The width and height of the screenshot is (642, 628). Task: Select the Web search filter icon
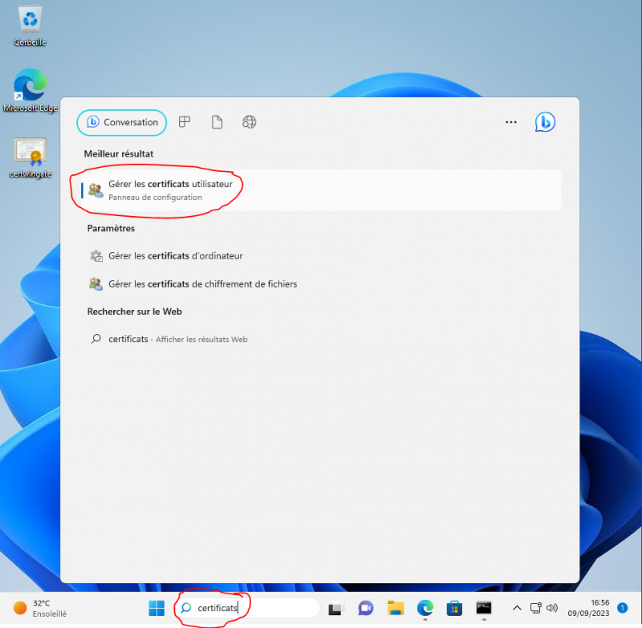[249, 122]
